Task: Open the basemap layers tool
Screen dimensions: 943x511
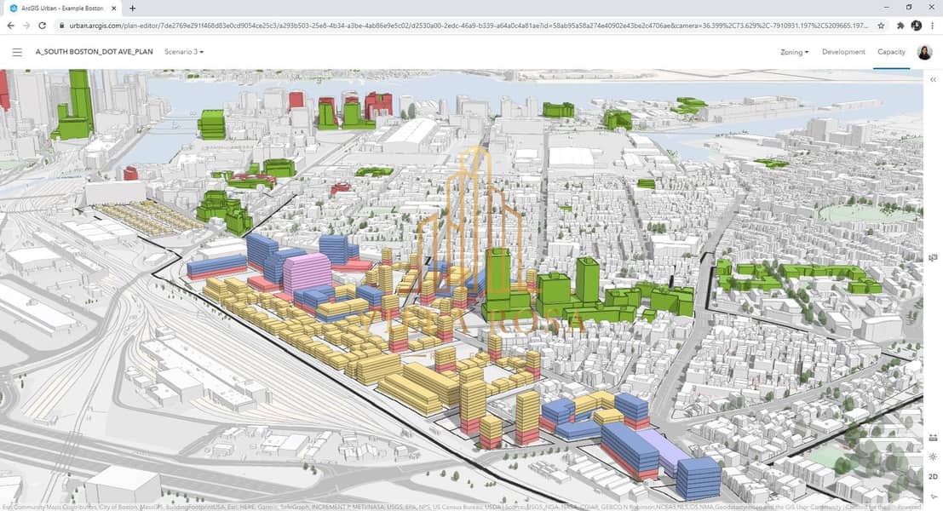Action: click(933, 438)
